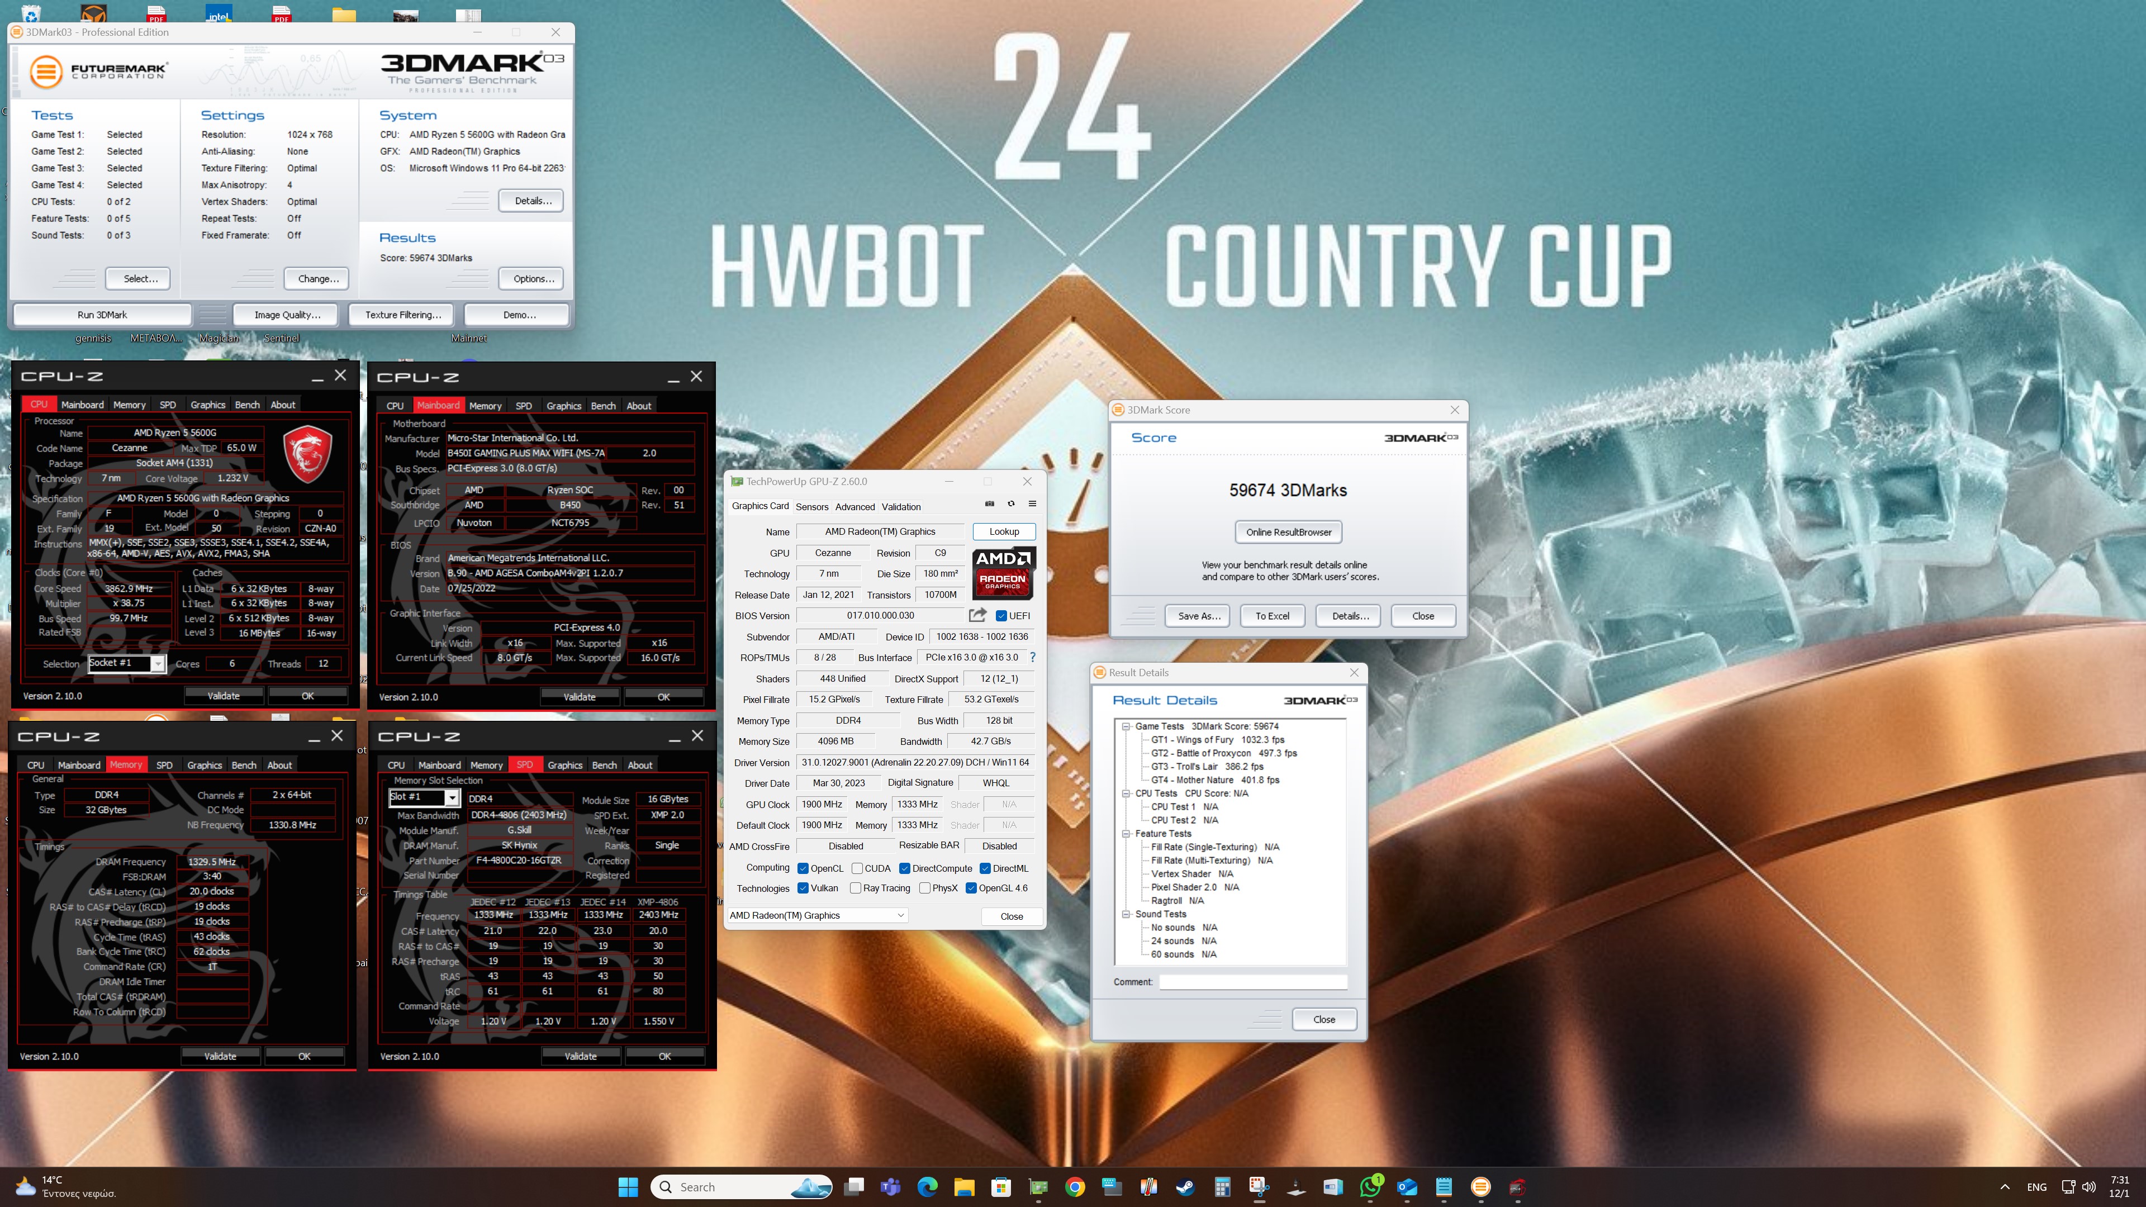The image size is (2146, 1207).
Task: Open Microsoft Edge from the taskbar
Action: pyautogui.click(x=927, y=1187)
